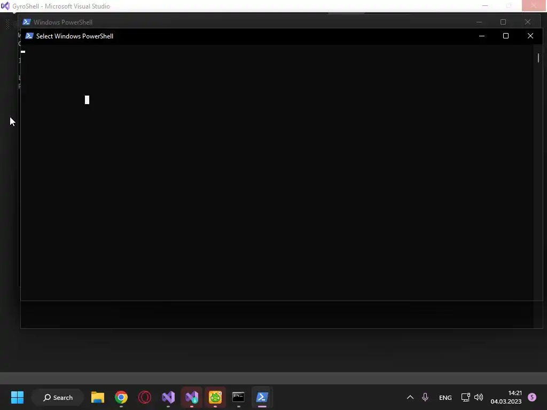Viewport: 547px width, 410px height.
Task: Click the PowerShell window vertical scrollbar
Action: (538, 58)
